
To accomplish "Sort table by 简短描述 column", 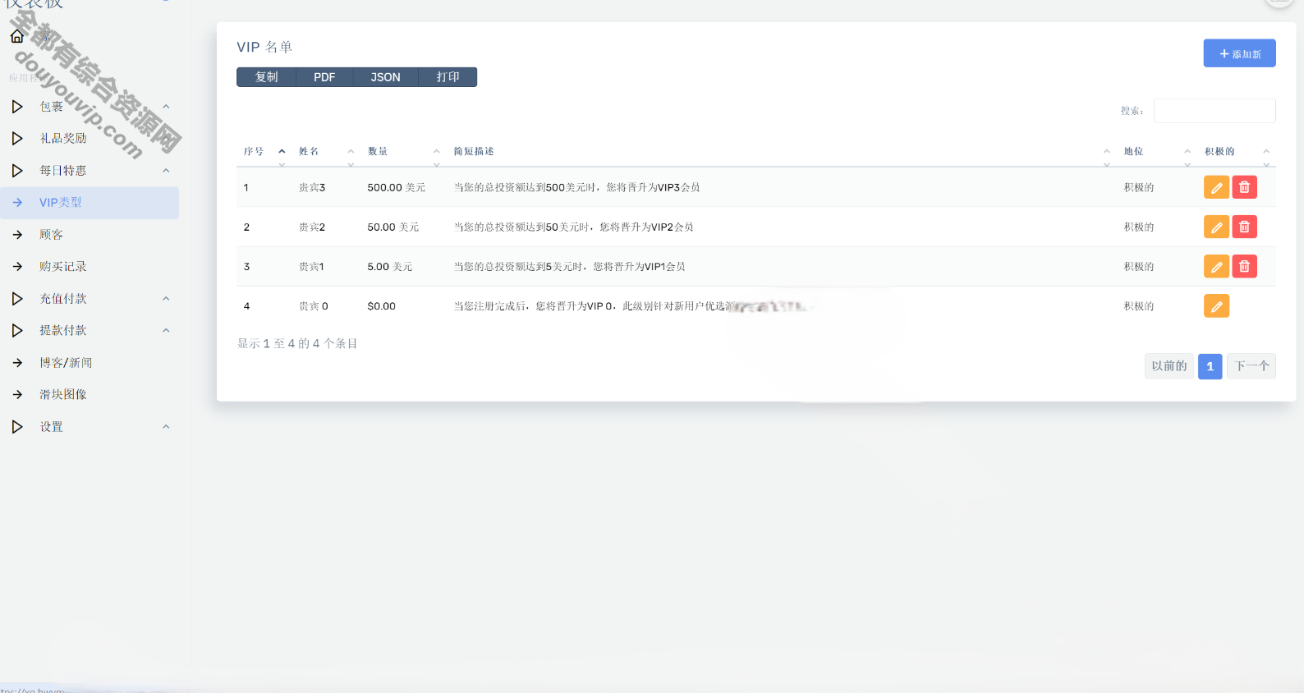I will coord(782,152).
